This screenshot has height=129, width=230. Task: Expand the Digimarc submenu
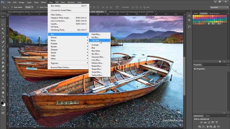(68, 63)
